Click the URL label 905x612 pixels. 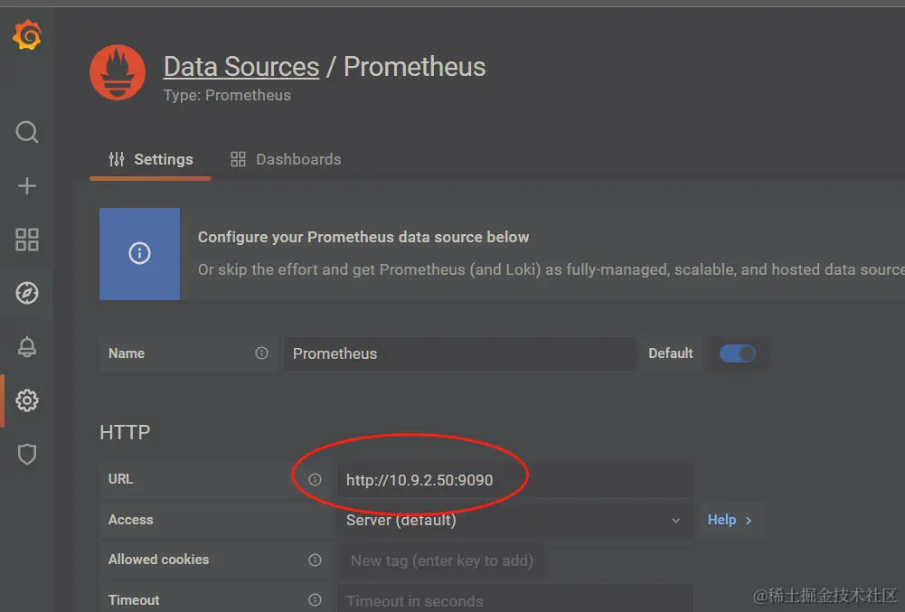[120, 479]
